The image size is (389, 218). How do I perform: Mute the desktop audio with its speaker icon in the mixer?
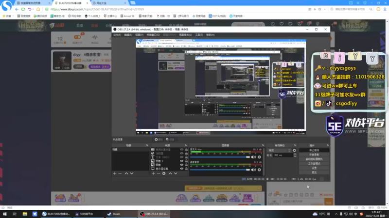tap(253, 170)
